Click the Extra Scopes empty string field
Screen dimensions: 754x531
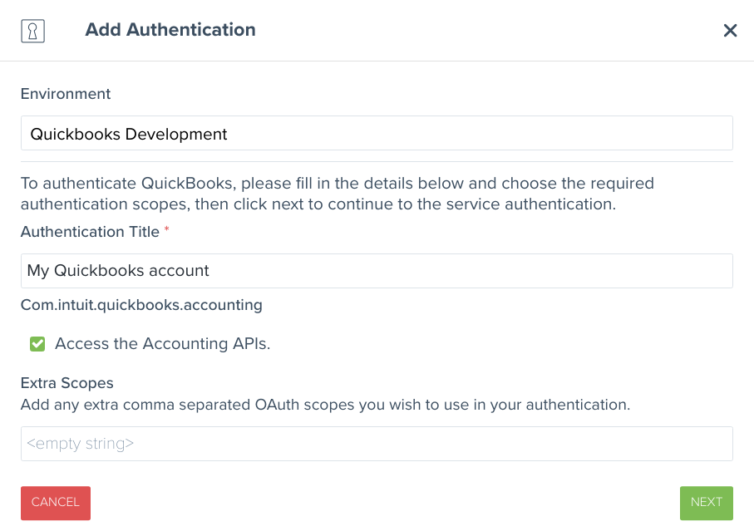(x=377, y=443)
